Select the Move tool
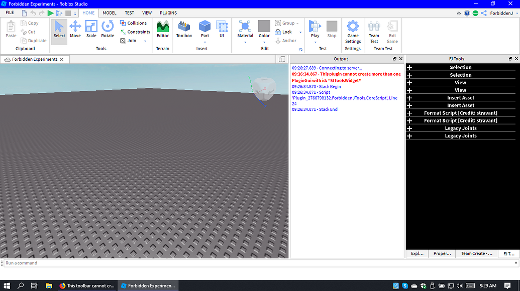The width and height of the screenshot is (520, 291). point(75,30)
